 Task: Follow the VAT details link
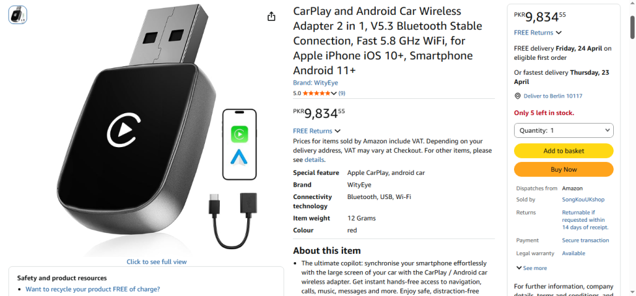pyautogui.click(x=314, y=159)
